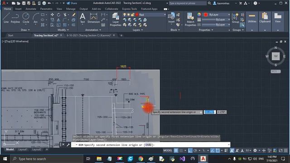The height and width of the screenshot is (163, 290).
Task: Expand the Layers panel
Action: [138, 30]
